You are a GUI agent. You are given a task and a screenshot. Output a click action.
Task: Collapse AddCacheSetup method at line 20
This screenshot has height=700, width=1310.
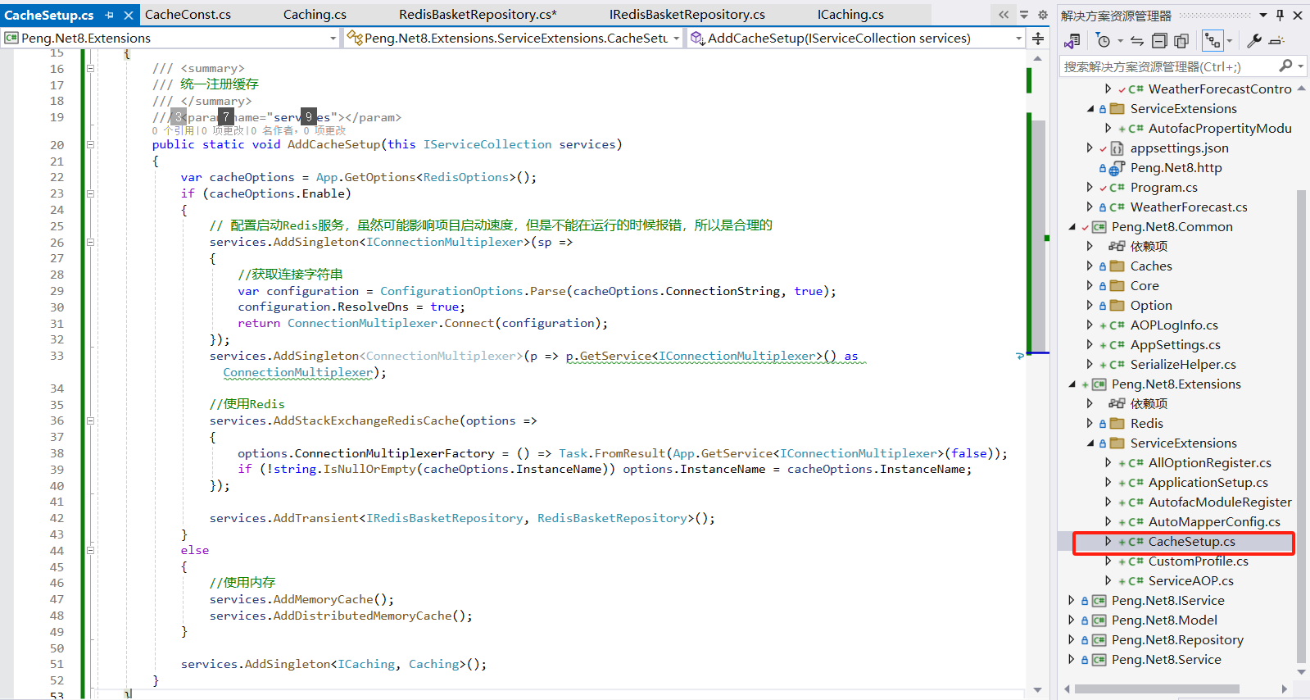click(91, 144)
